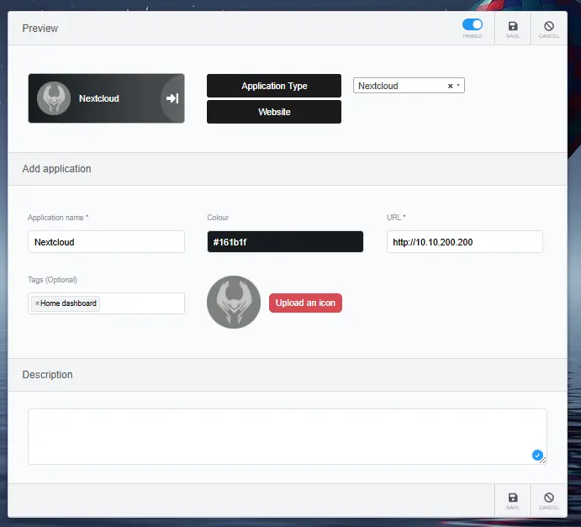This screenshot has width=581, height=527.
Task: Click the Nextcloud icon in preview tile
Action: [x=54, y=98]
